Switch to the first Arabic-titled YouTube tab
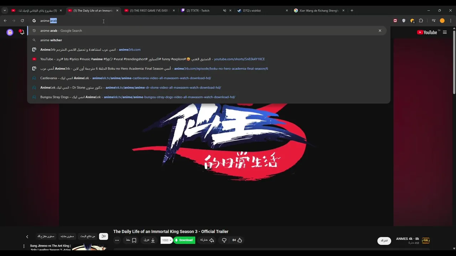The width and height of the screenshot is (456, 256). tap(37, 11)
